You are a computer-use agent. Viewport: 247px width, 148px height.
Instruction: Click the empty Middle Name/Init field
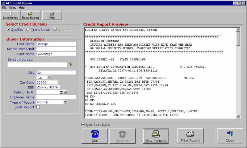[56, 49]
